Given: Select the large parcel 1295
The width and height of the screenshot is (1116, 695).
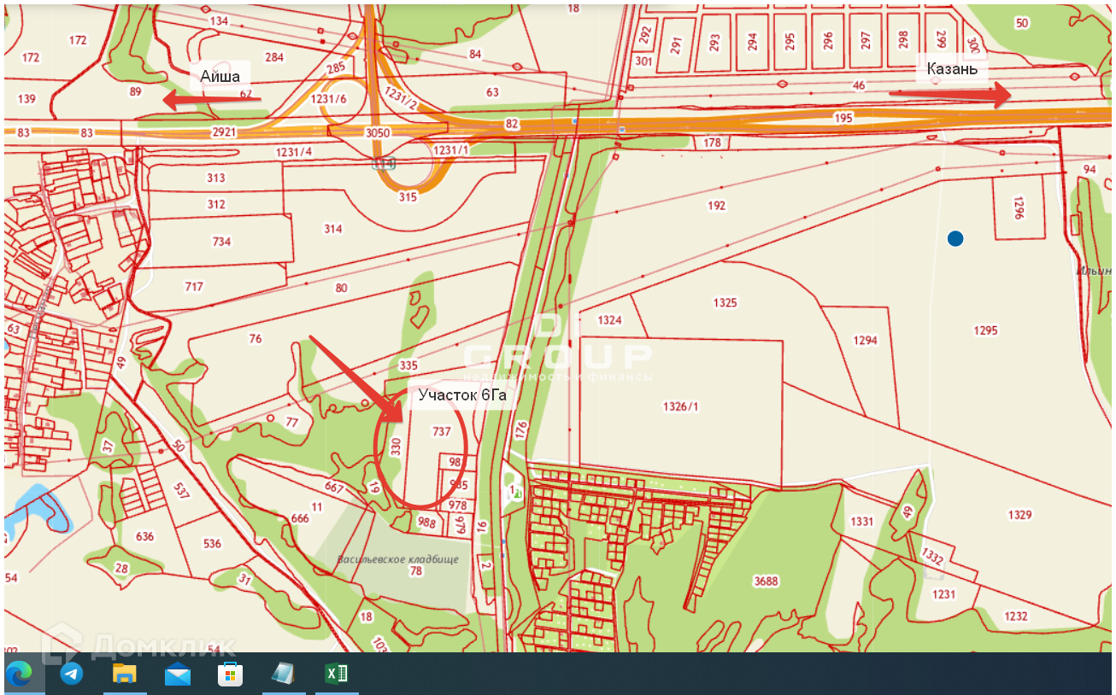Looking at the screenshot, I should [x=985, y=330].
